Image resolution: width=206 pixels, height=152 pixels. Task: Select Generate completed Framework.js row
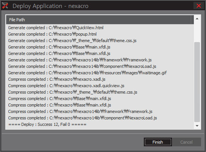[100, 60]
